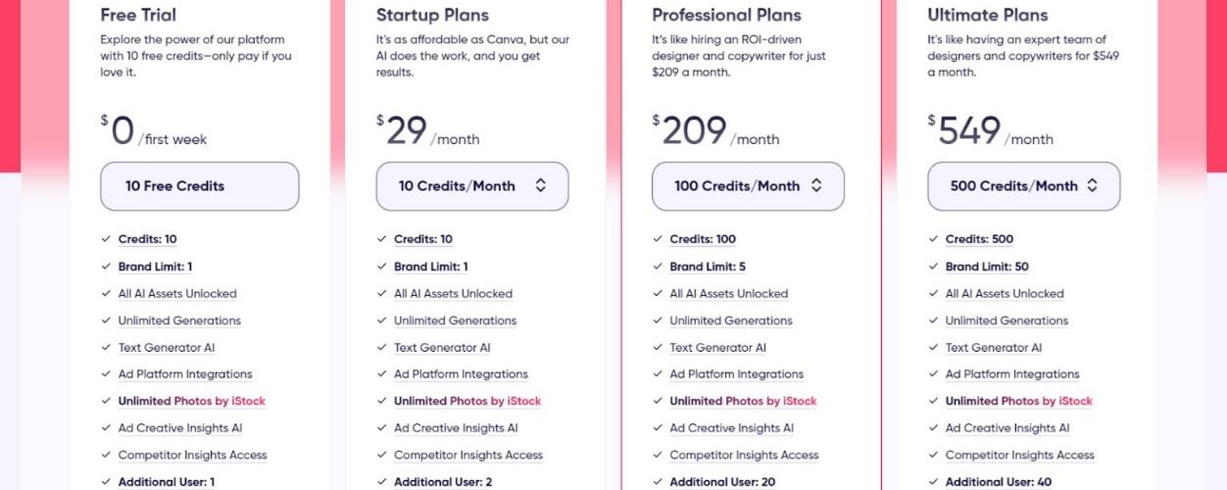Expand the 100 Credits/Month selector

coord(748,186)
